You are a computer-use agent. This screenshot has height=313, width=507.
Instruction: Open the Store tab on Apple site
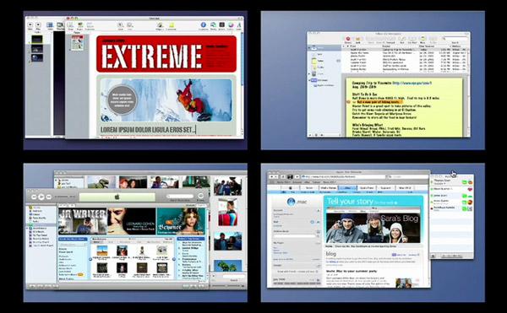click(309, 187)
